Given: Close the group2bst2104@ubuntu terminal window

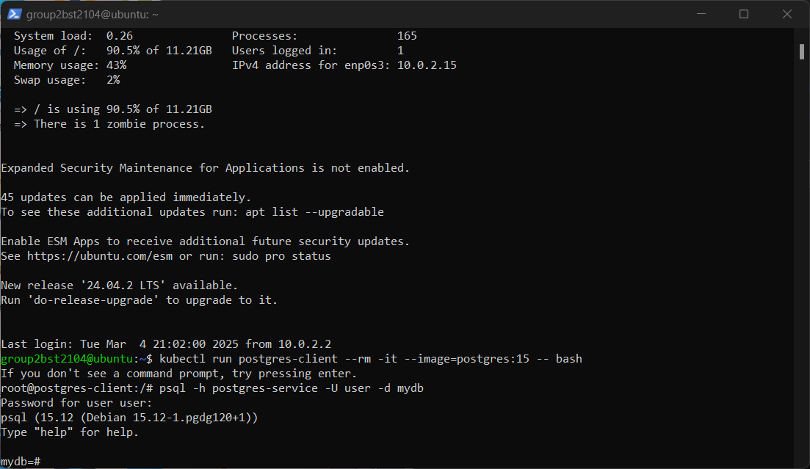Looking at the screenshot, I should [787, 14].
